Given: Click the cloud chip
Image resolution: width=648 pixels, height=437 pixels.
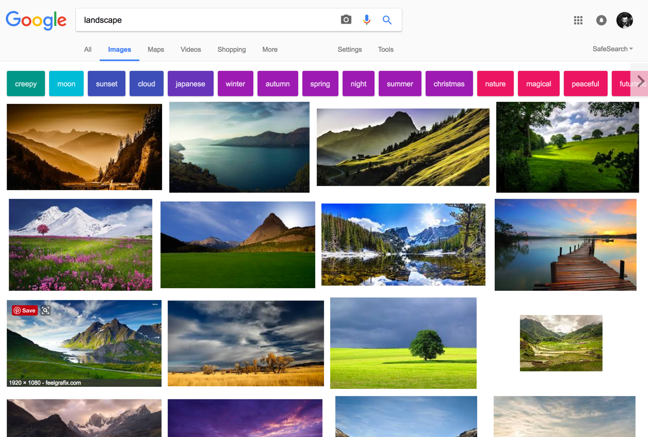Looking at the screenshot, I should [147, 84].
